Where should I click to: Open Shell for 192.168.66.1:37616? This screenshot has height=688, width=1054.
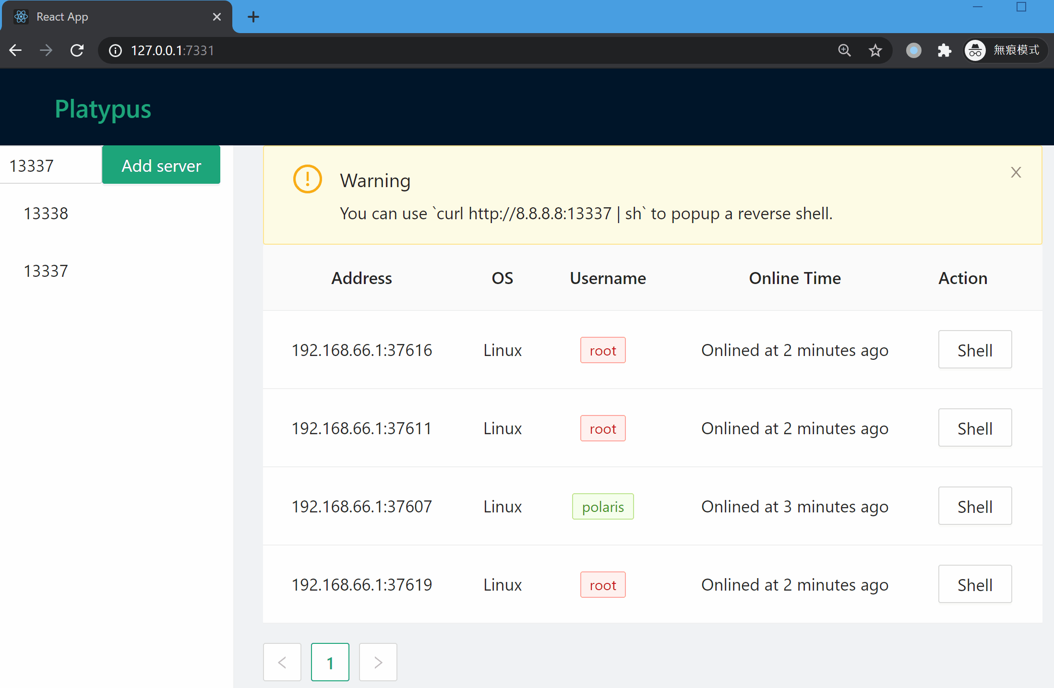974,350
